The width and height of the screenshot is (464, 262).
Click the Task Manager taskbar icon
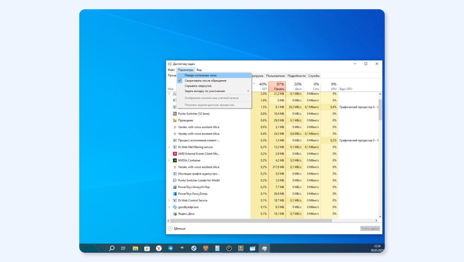264,249
